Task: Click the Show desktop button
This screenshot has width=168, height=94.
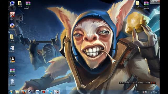Action: pyautogui.click(x=159, y=92)
